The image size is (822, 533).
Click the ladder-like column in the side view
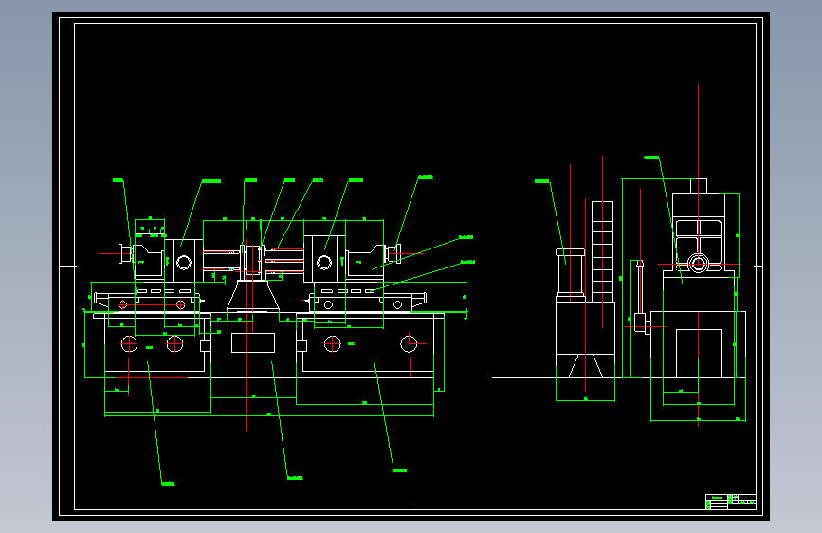pyautogui.click(x=602, y=252)
